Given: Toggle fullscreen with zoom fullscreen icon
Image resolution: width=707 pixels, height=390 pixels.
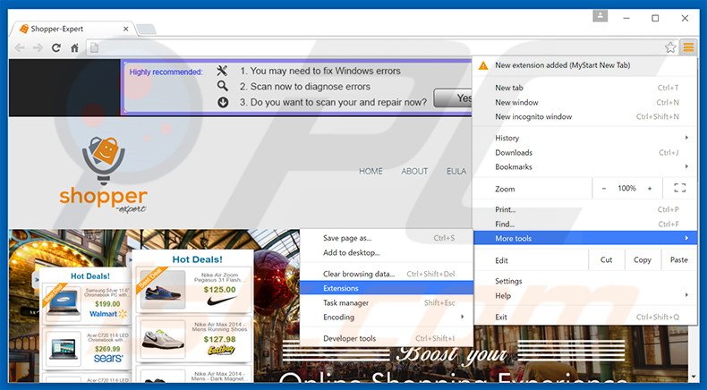Looking at the screenshot, I should click(679, 189).
